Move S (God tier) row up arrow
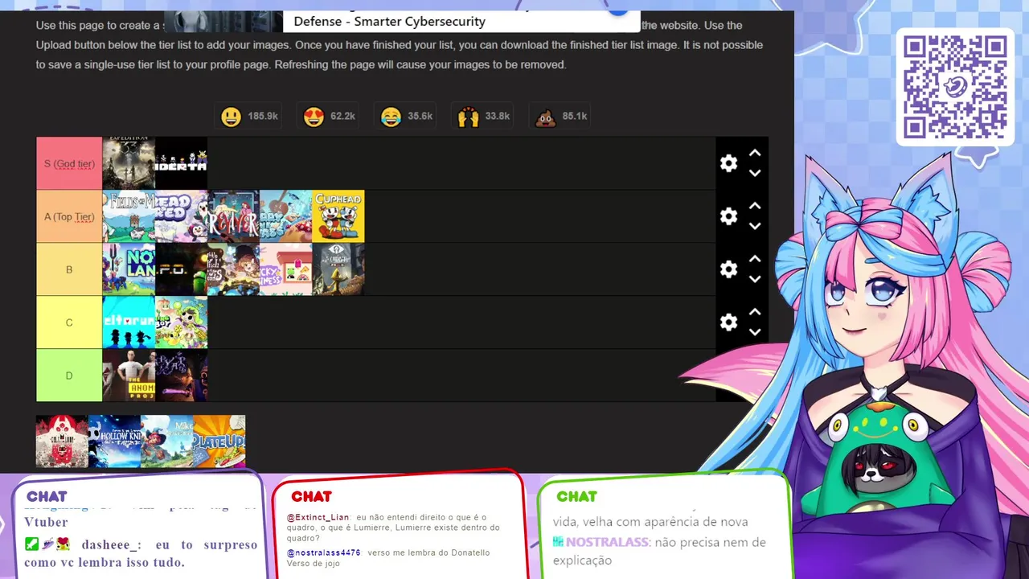 [x=755, y=153]
